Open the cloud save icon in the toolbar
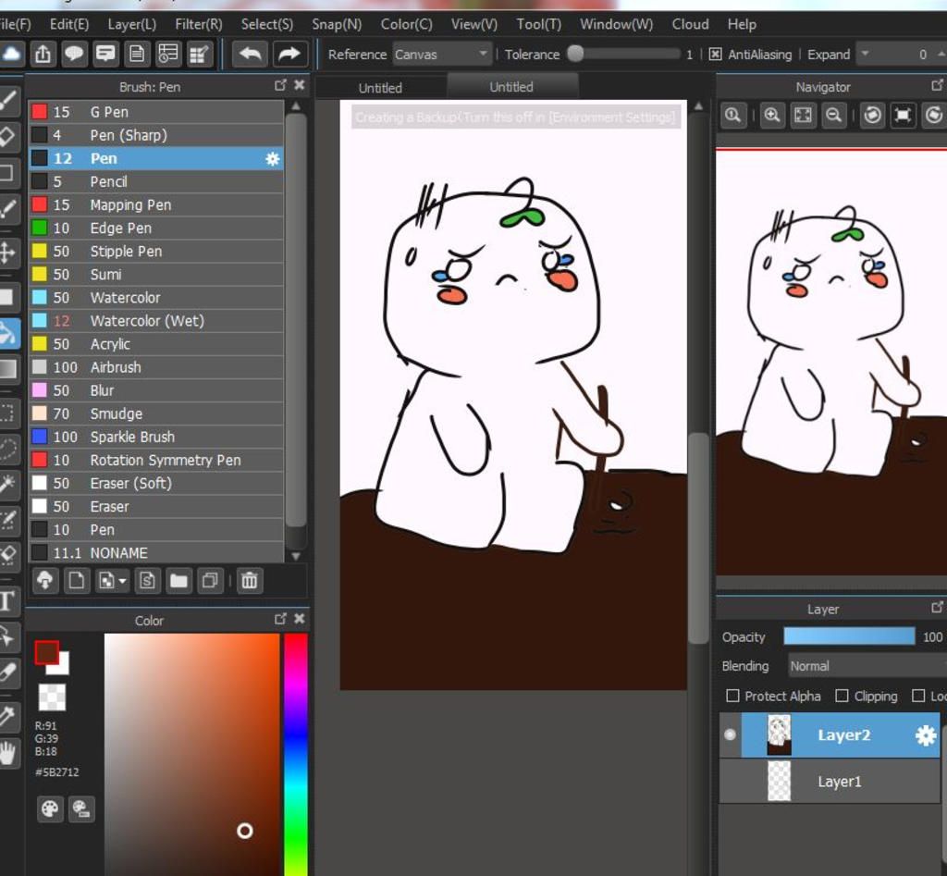947x876 pixels. pos(11,55)
